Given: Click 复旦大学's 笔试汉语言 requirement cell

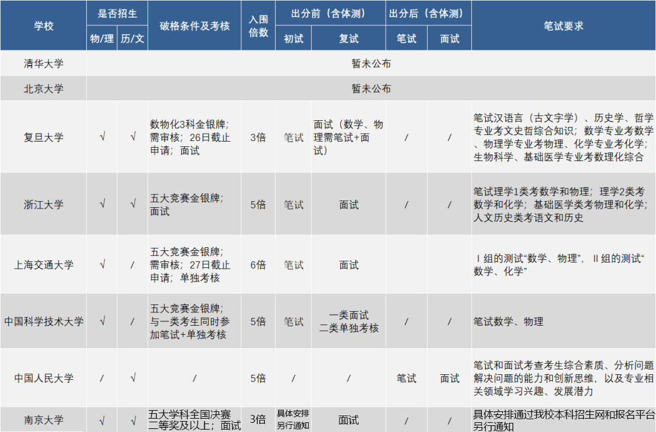Looking at the screenshot, I should (564, 137).
